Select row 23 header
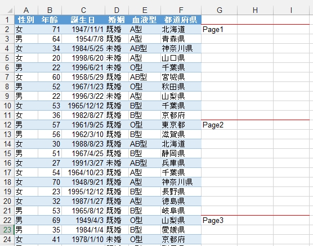The image size is (313, 246). pos(7,230)
